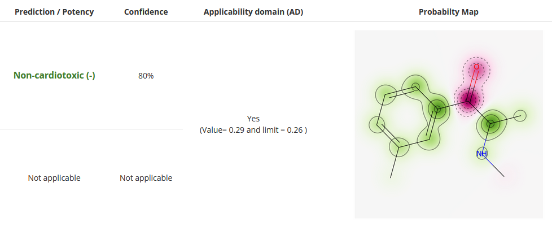Click the 80% confidence value
552x226 pixels.
pos(146,76)
